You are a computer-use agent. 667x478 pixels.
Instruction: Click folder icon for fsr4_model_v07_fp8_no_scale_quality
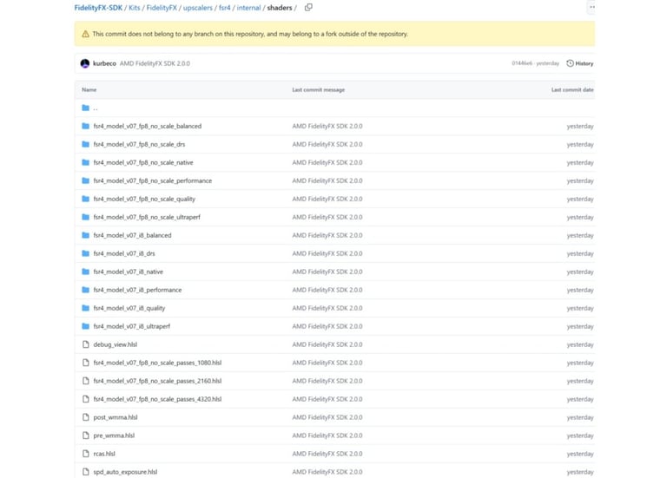[85, 199]
